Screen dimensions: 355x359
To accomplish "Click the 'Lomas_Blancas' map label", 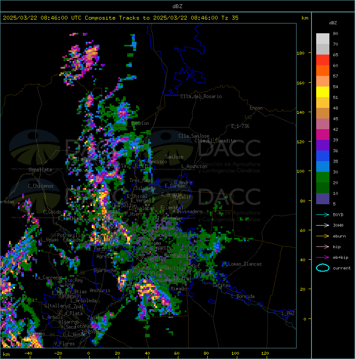I will coord(245,264).
